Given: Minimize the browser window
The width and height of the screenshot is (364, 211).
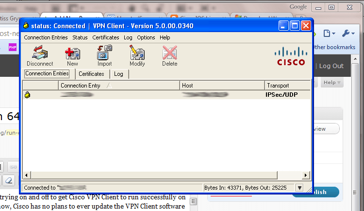Looking at the screenshot, I should pyautogui.click(x=318, y=8).
